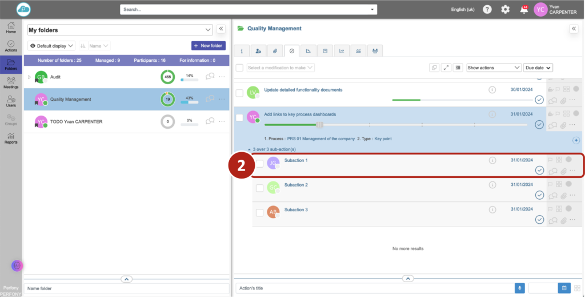Open the attachments paperclip tab
The width and height of the screenshot is (585, 297).
[x=275, y=51]
